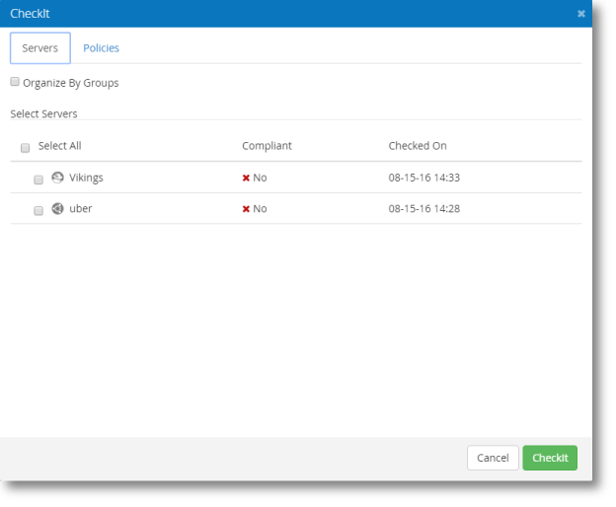Click the Organize By Groups label
This screenshot has width=616, height=507.
pos(71,83)
